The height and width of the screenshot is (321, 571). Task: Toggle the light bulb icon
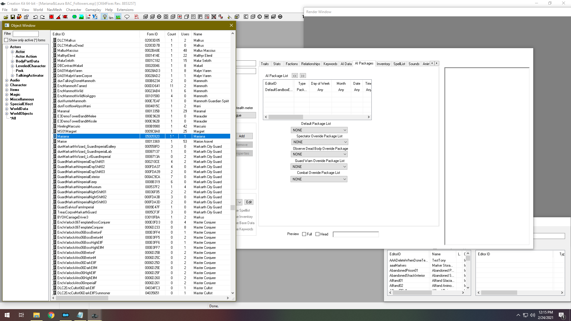pyautogui.click(x=104, y=17)
